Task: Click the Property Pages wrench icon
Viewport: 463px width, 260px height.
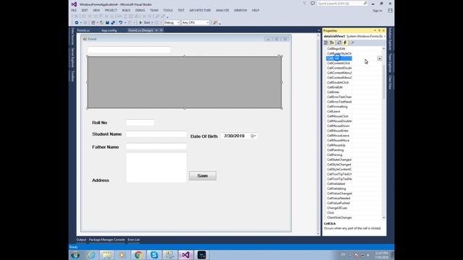Action: 352,43
